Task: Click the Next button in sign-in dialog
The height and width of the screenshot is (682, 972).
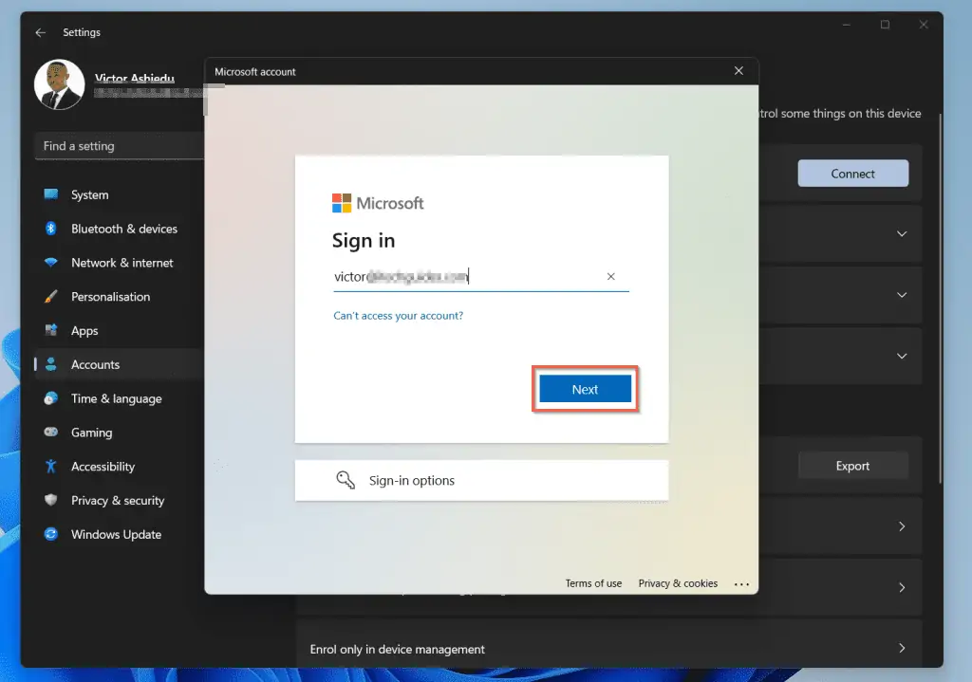Action: tap(585, 389)
